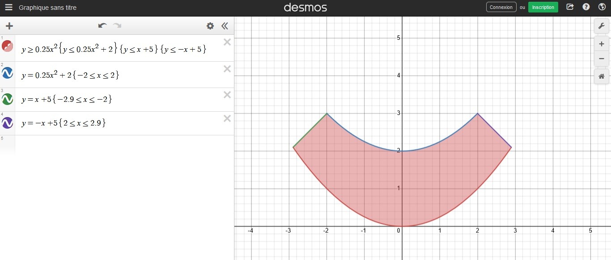This screenshot has height=260, width=611.
Task: Open the language globe menu
Action: tap(602, 7)
